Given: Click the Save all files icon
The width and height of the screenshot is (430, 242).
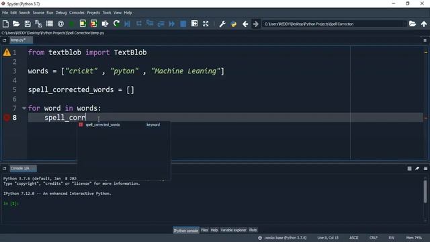Looking at the screenshot, I should tap(38, 24).
